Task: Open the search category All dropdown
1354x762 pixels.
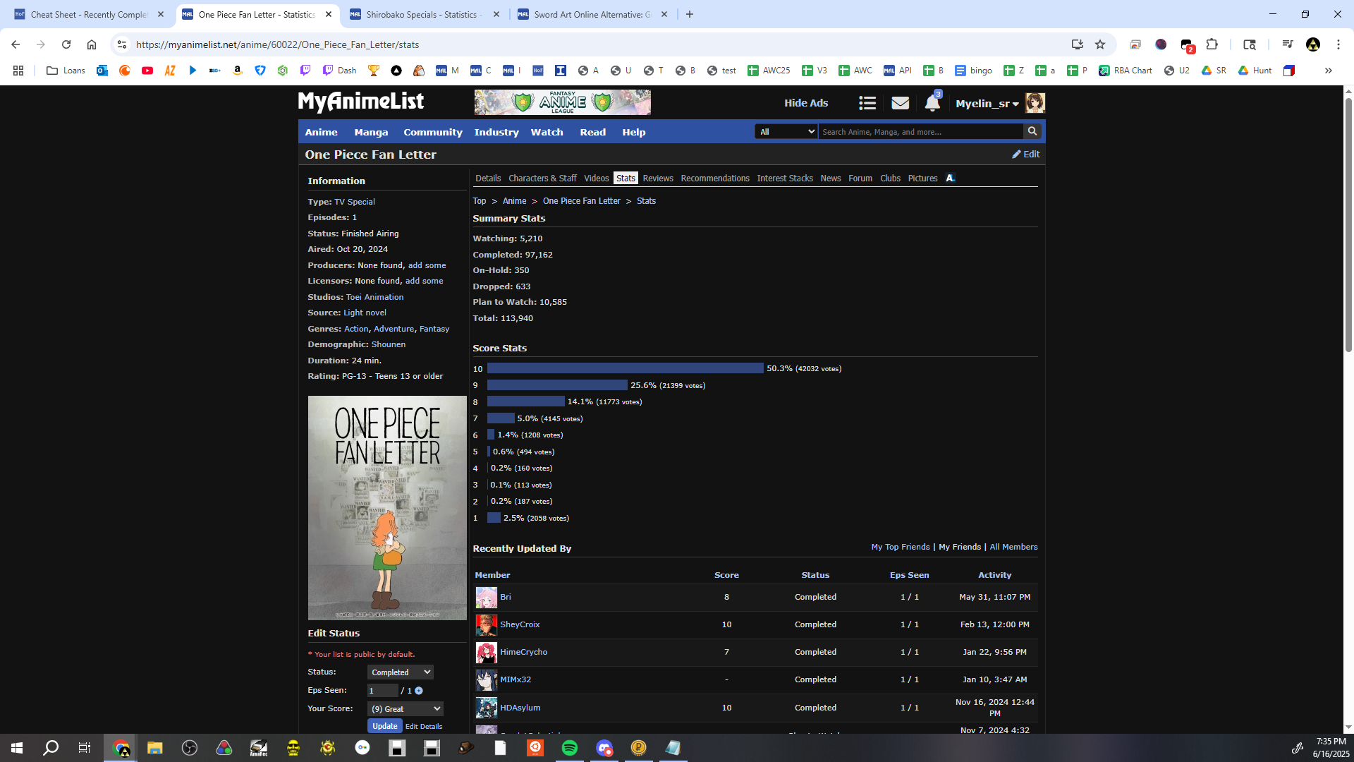Action: tap(786, 131)
